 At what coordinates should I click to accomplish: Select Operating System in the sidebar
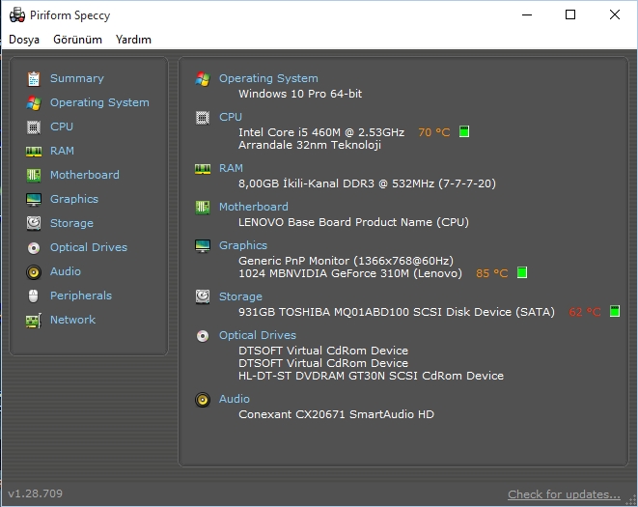pyautogui.click(x=99, y=102)
